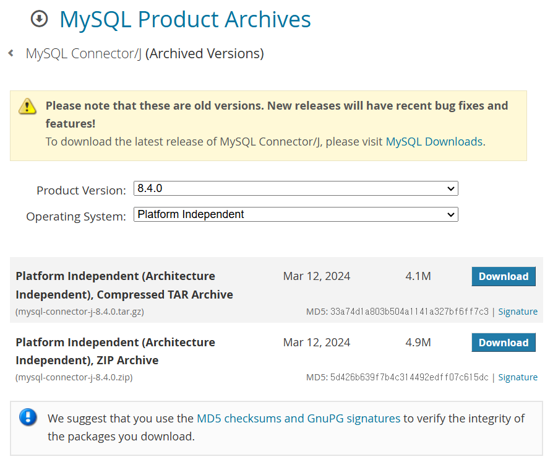Click Mar 12, 2024 date in ZIP row
This screenshot has height=459, width=545.
click(x=317, y=343)
